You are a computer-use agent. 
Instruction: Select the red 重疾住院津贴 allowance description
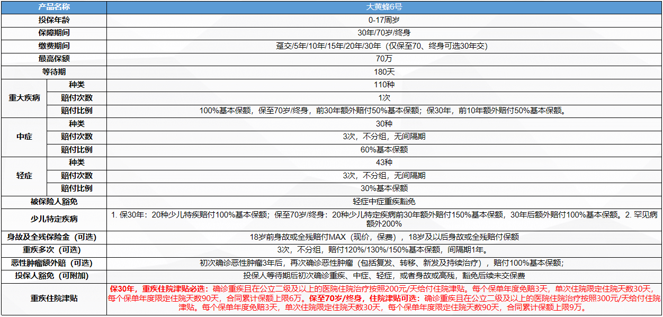click(x=384, y=298)
